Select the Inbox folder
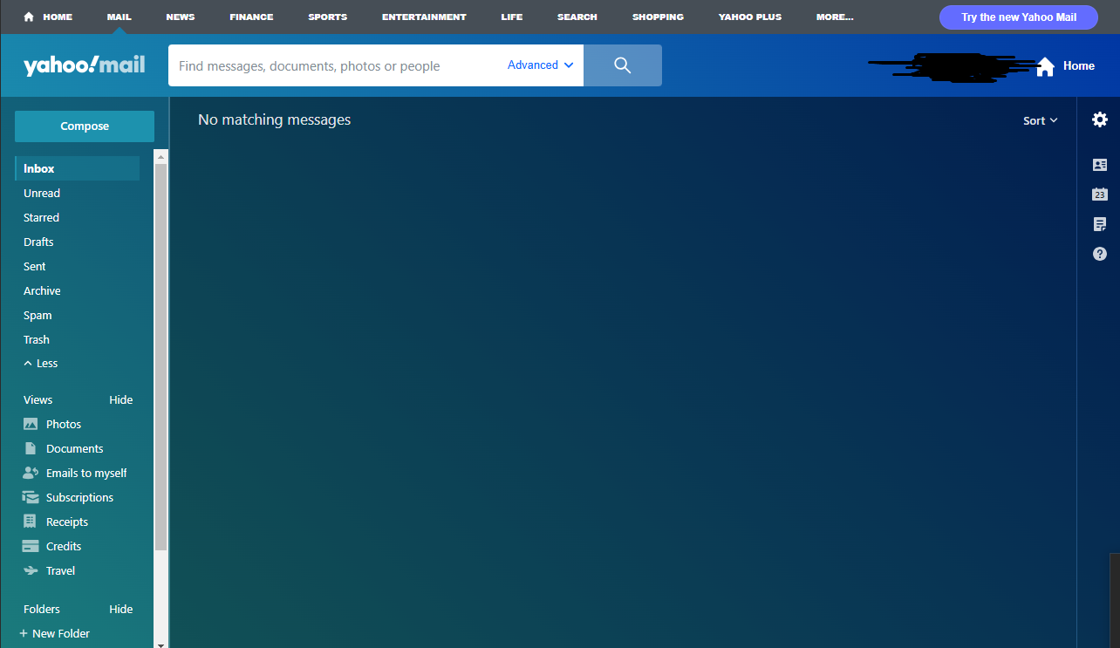The width and height of the screenshot is (1120, 648). [x=78, y=168]
